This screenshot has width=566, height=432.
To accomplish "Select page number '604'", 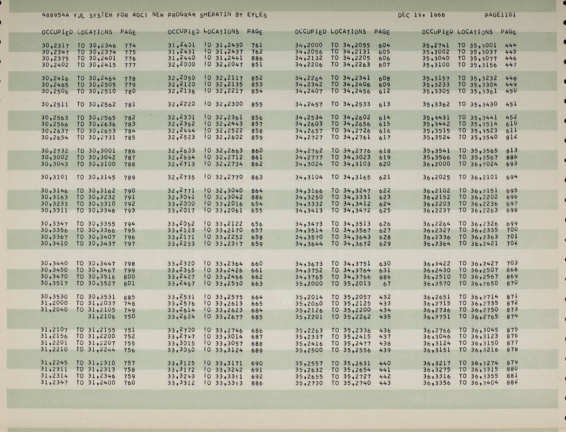I will [385, 45].
